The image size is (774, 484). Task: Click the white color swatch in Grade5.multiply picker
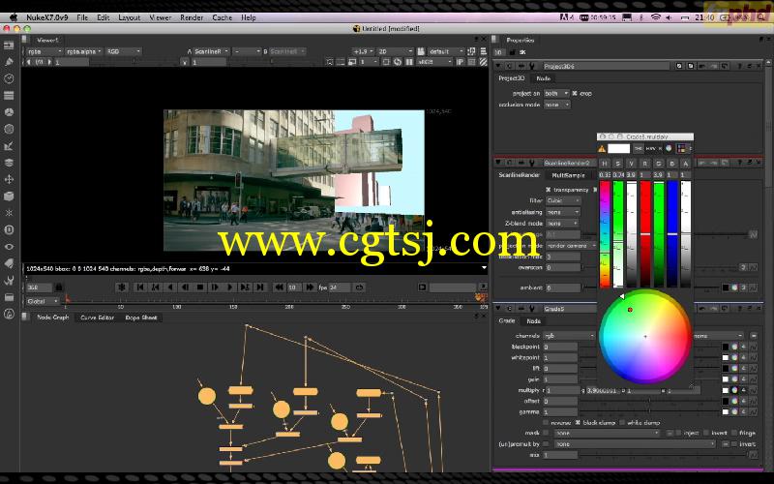[618, 148]
